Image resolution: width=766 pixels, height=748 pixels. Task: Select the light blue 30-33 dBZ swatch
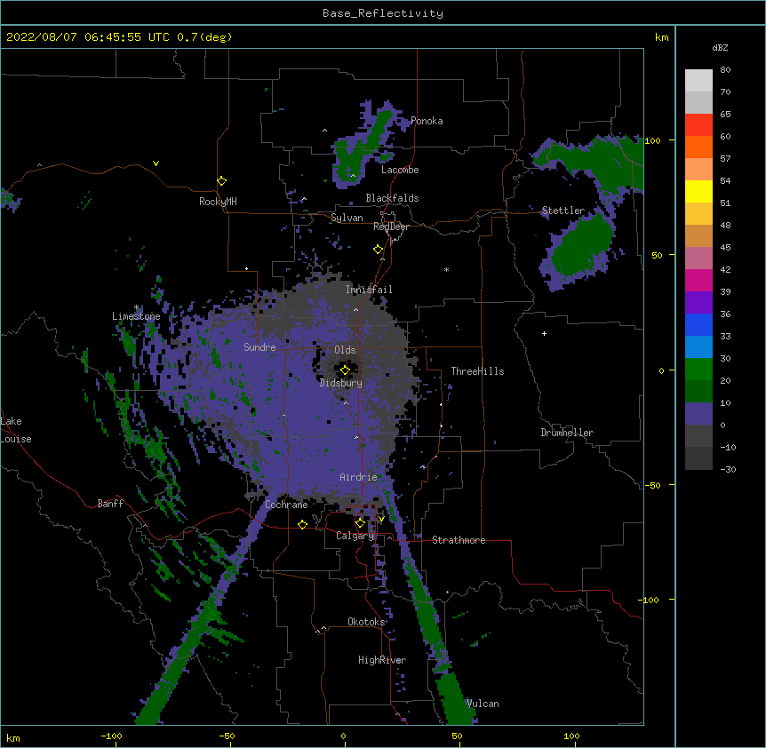click(698, 347)
